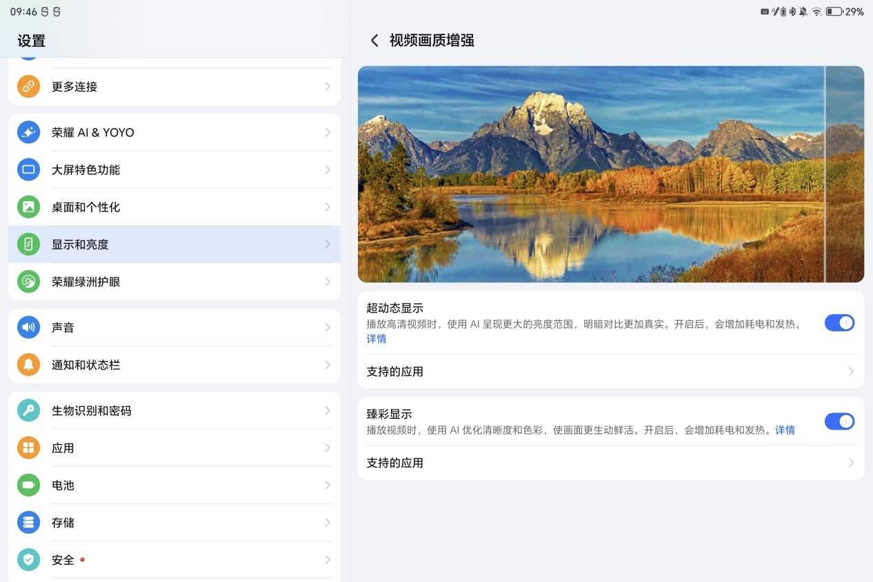Tap the Bluetooth status icon
873x582 pixels.
click(792, 12)
